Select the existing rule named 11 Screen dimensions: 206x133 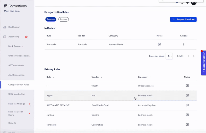pyautogui.click(x=47, y=86)
